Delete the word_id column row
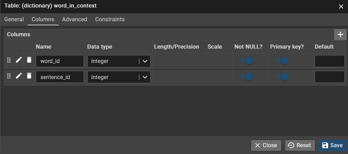 point(29,60)
